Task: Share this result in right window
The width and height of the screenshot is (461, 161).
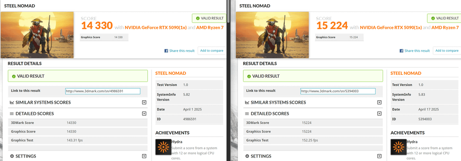Action: coord(417,51)
